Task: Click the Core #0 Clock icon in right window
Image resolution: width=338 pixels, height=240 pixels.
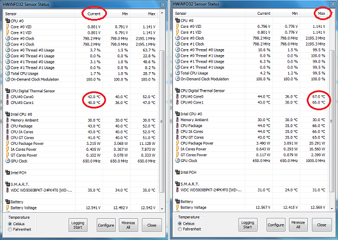Action: pos(177,38)
